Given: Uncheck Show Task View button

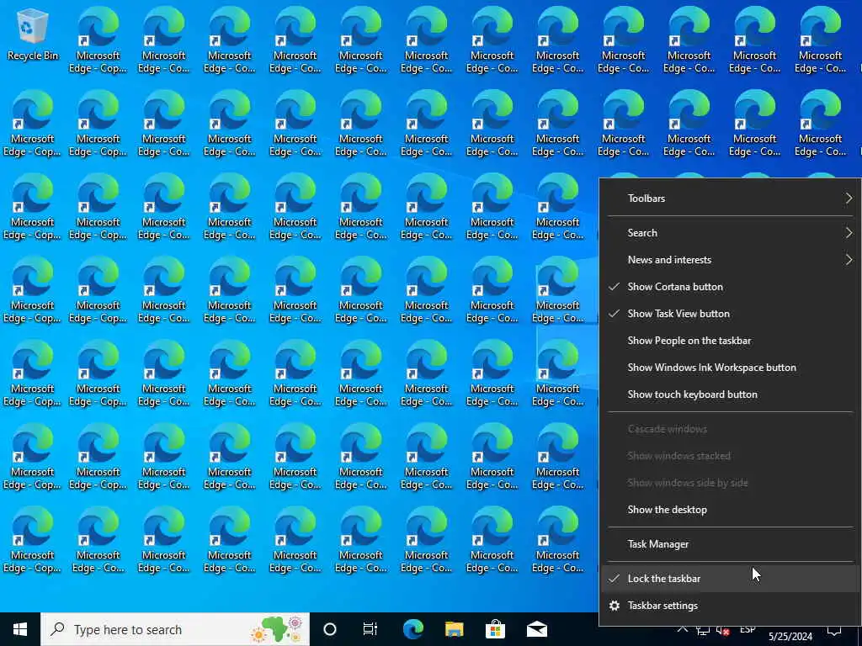Looking at the screenshot, I should 730,314.
